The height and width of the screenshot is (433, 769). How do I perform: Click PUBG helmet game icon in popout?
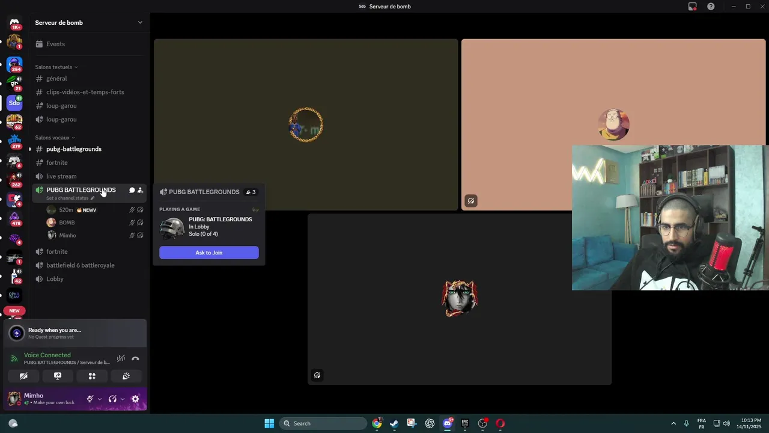(x=172, y=229)
